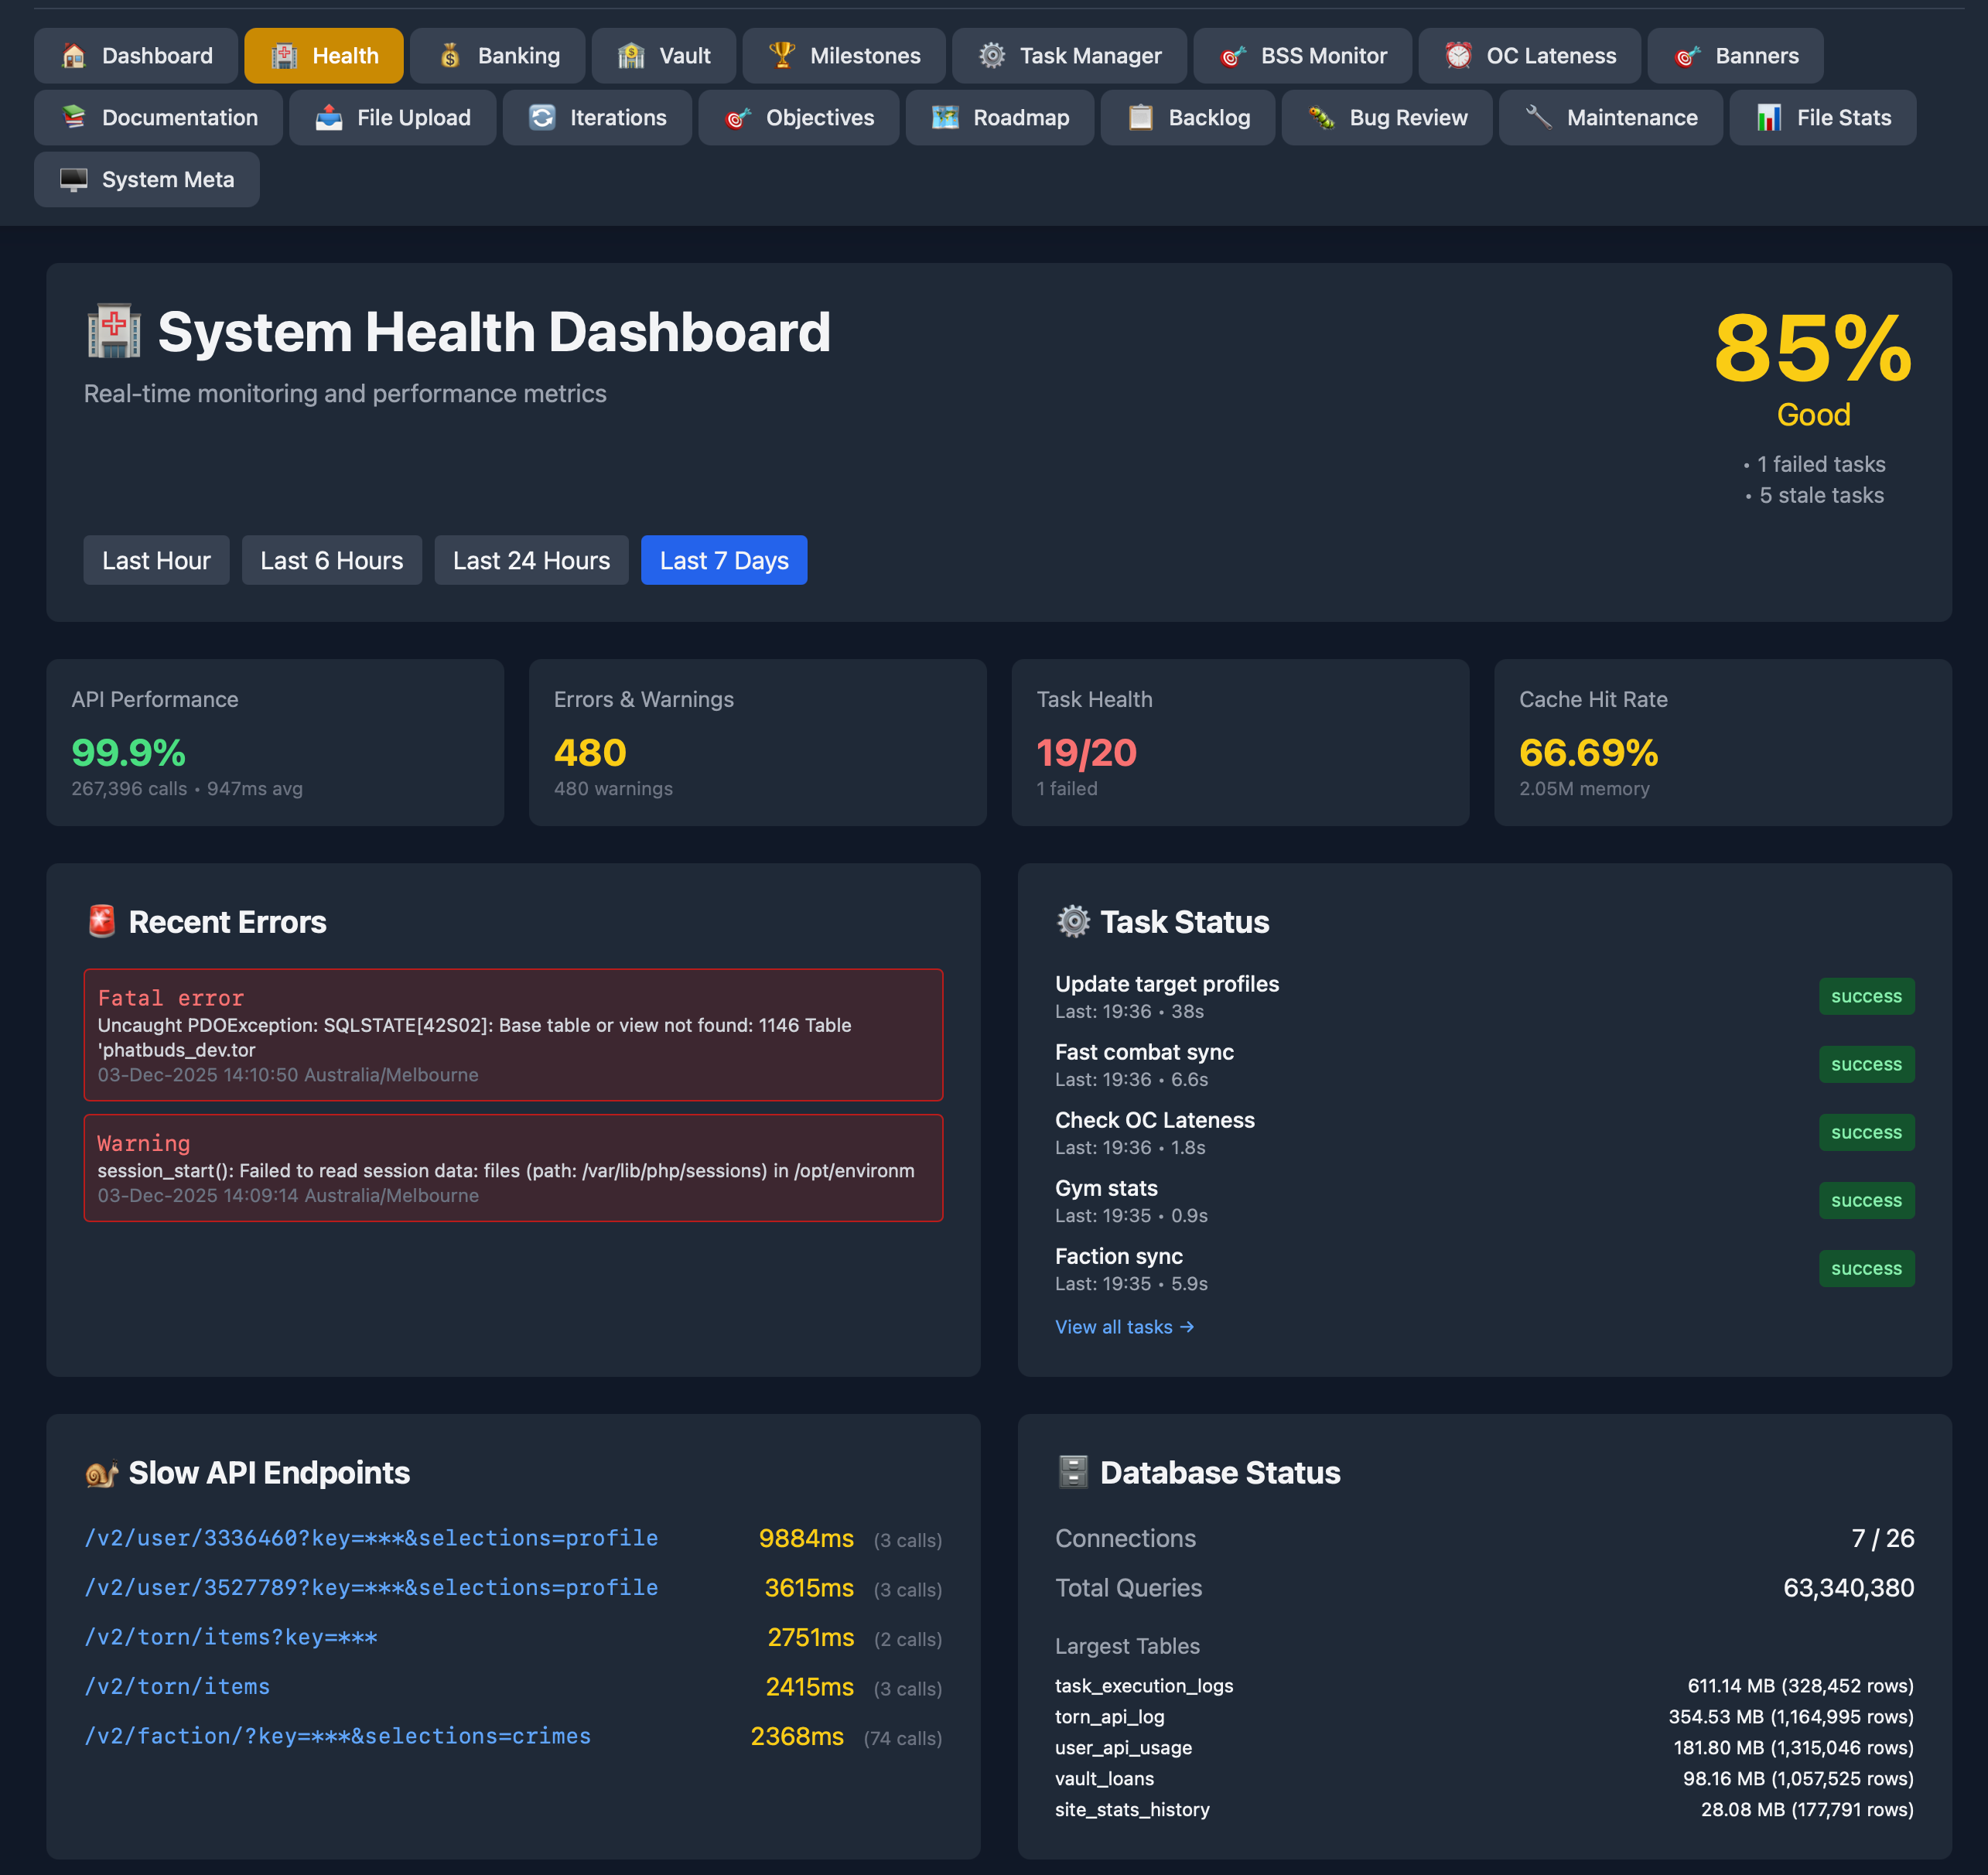The height and width of the screenshot is (1875, 1988).
Task: Enable the Last 6 Hours view
Action: (x=331, y=560)
